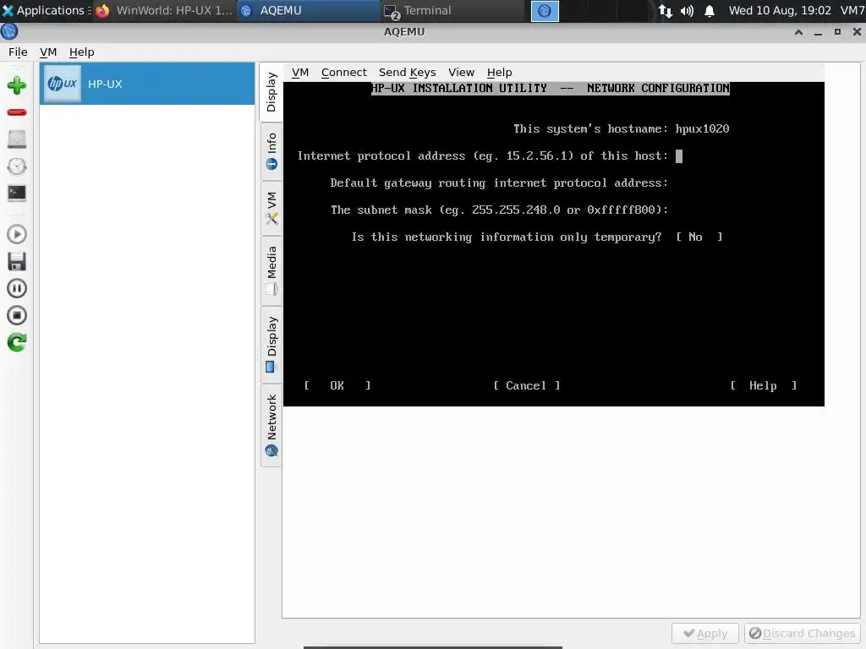Open the VM menu in the main menu bar
Screen dimensions: 866x649
pos(48,52)
